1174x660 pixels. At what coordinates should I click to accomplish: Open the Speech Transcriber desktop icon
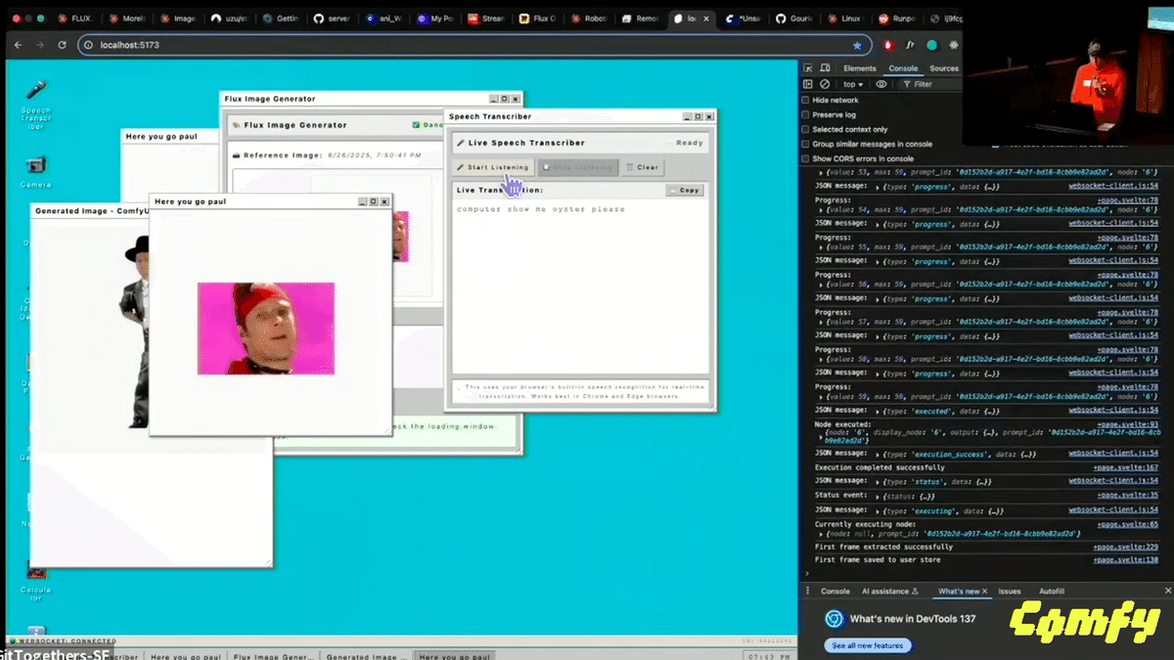[x=36, y=104]
